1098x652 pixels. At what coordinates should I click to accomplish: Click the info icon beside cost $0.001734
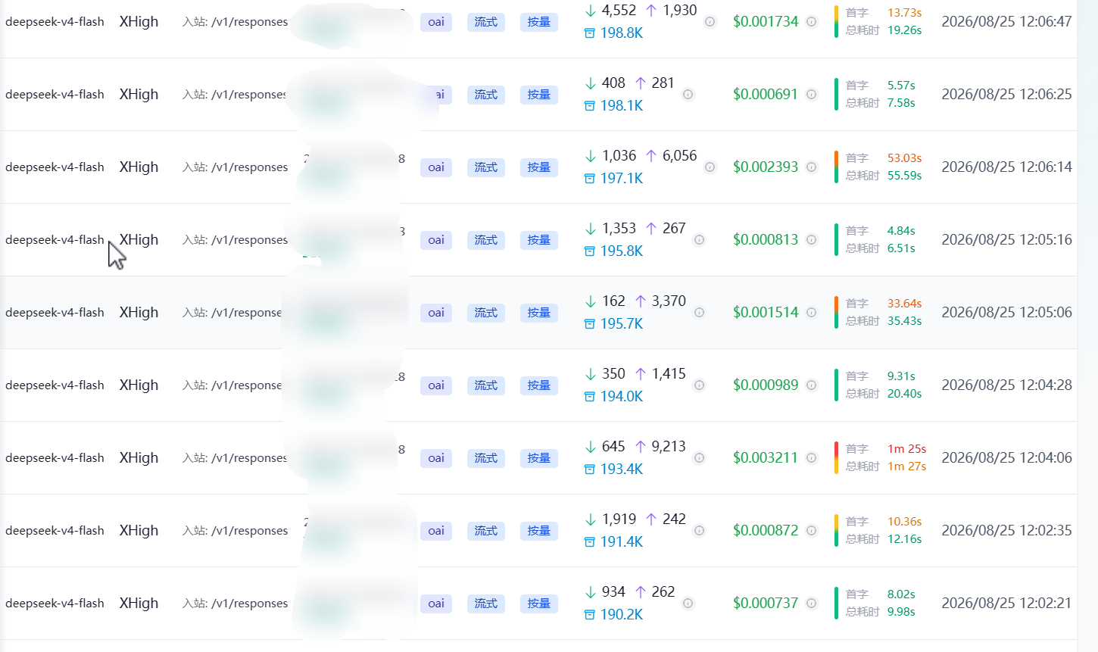coord(811,22)
